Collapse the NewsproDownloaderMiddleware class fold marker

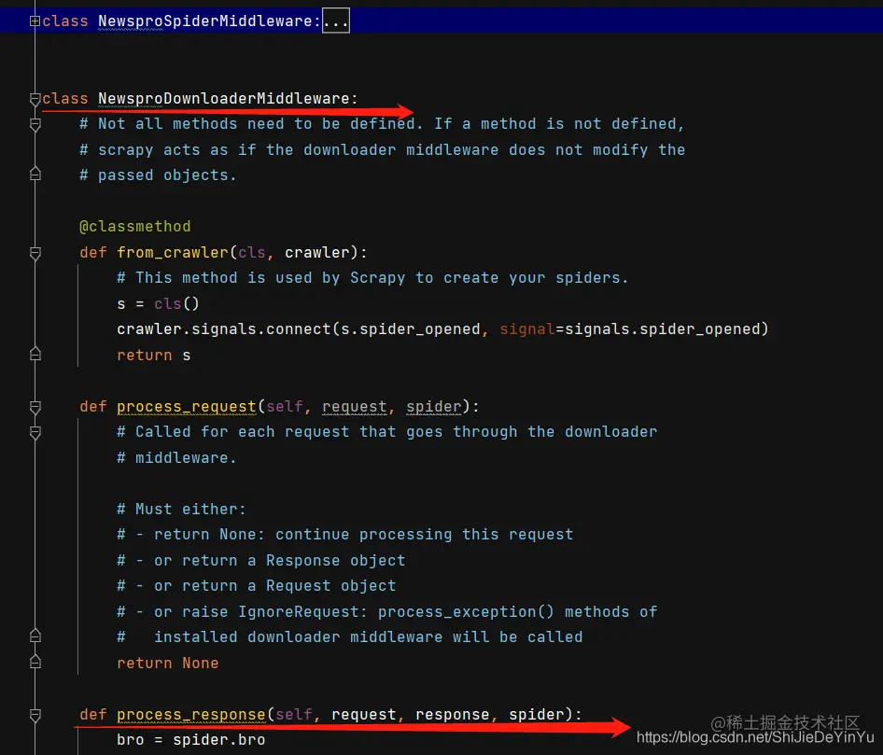tap(35, 99)
